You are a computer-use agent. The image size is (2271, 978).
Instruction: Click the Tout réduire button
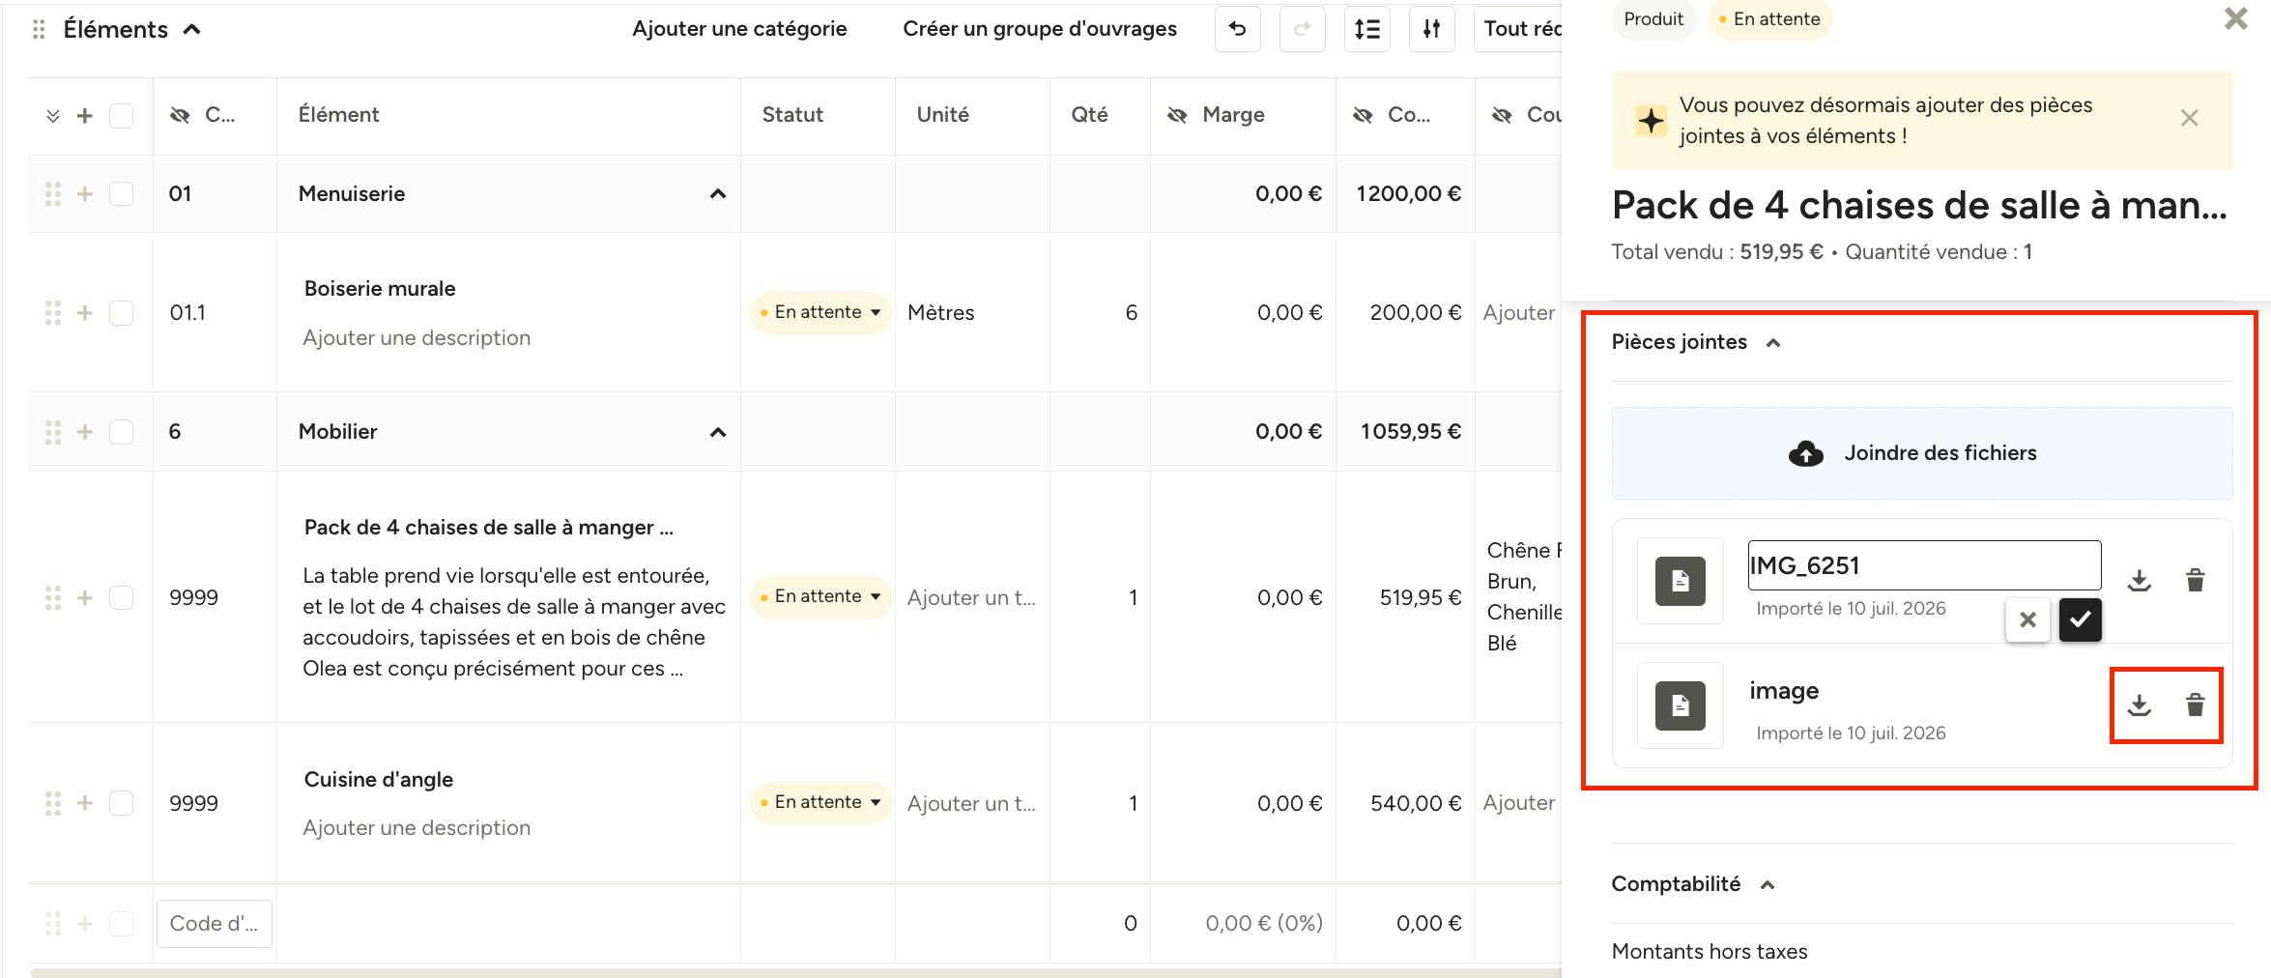(1518, 29)
